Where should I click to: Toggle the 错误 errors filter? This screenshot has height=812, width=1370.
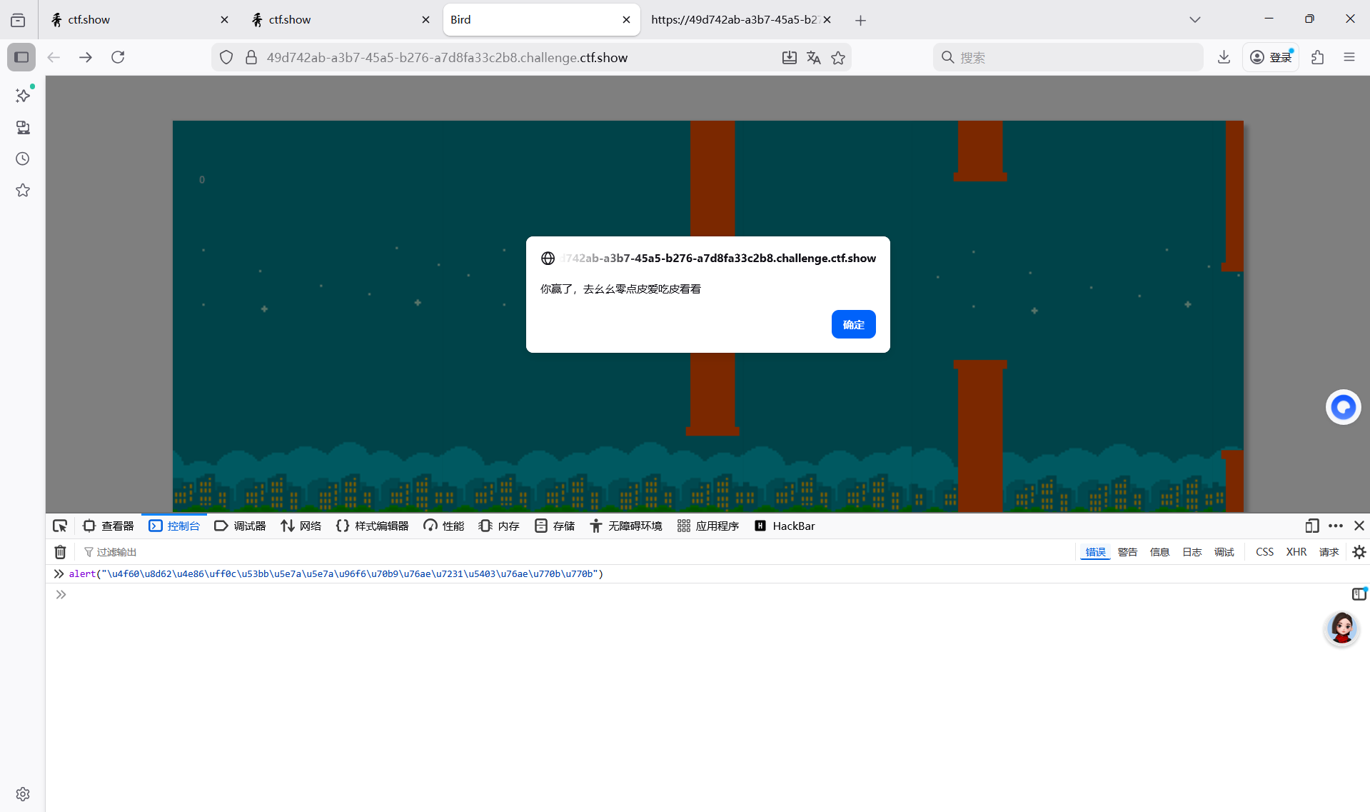point(1095,552)
